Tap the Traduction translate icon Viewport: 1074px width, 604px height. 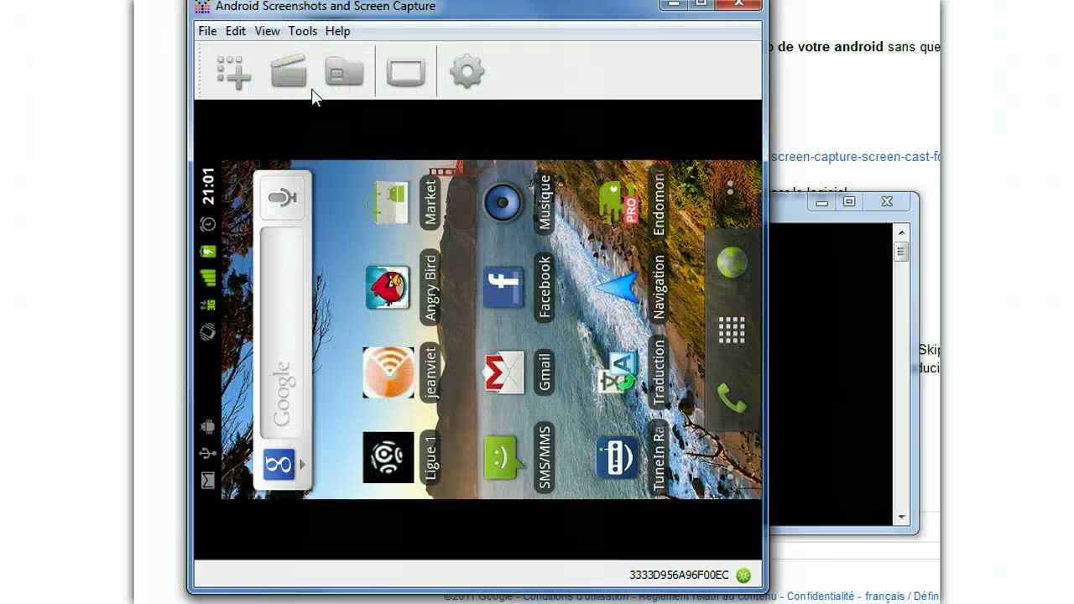[618, 372]
